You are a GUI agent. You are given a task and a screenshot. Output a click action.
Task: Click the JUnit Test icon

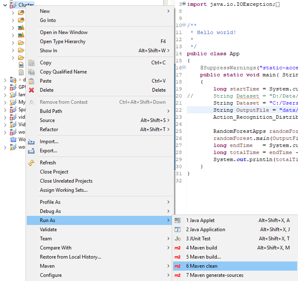click(x=178, y=239)
